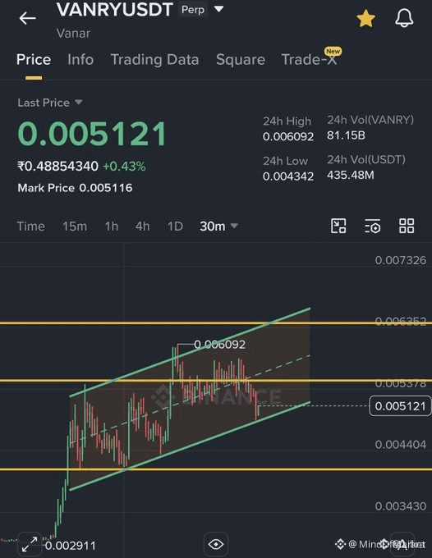Screen dimensions: 432x558
Task: Click the 24h Vol(VANRY) 81.15B value
Action: [x=346, y=135]
